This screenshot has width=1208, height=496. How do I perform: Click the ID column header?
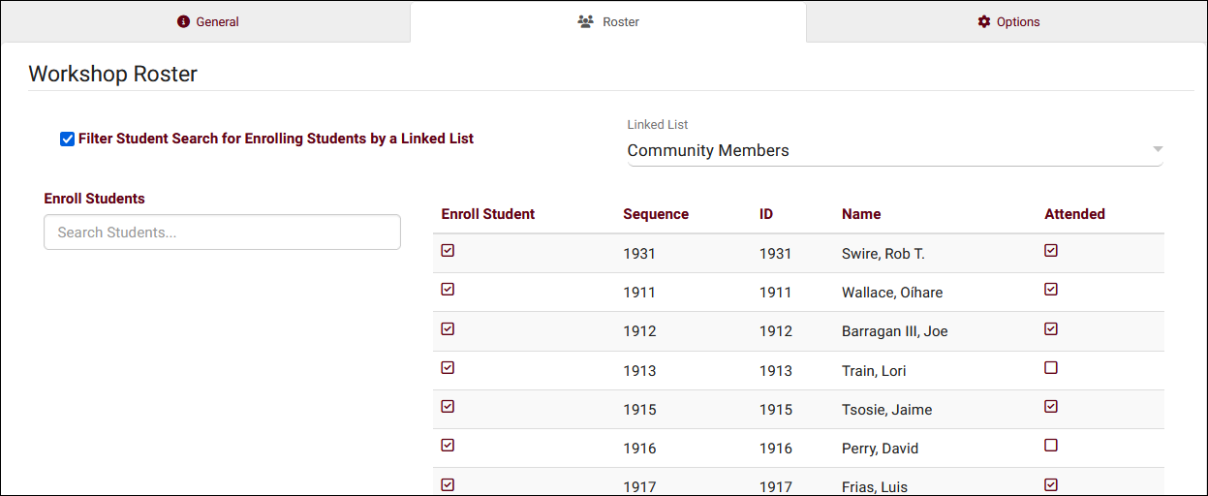(766, 214)
